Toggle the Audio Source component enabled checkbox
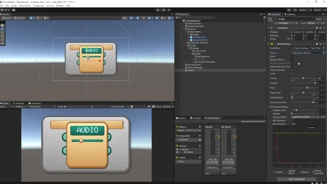The width and height of the screenshot is (327, 184). [275, 44]
